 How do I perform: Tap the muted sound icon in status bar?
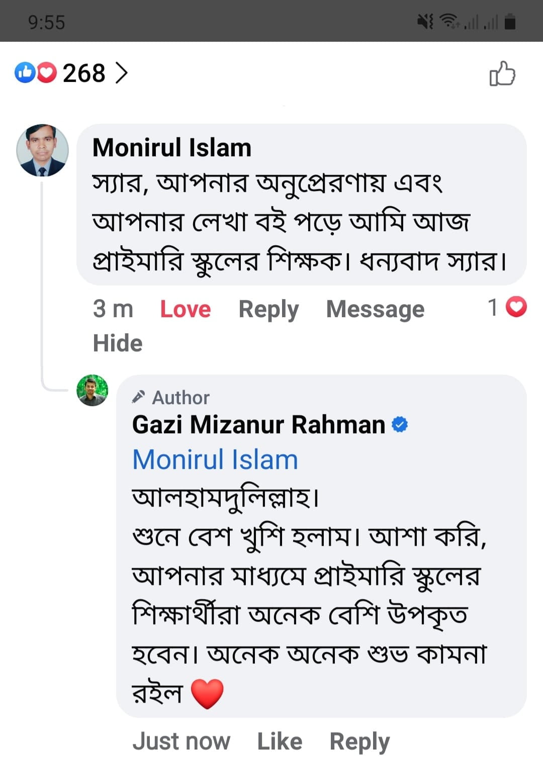pyautogui.click(x=425, y=22)
